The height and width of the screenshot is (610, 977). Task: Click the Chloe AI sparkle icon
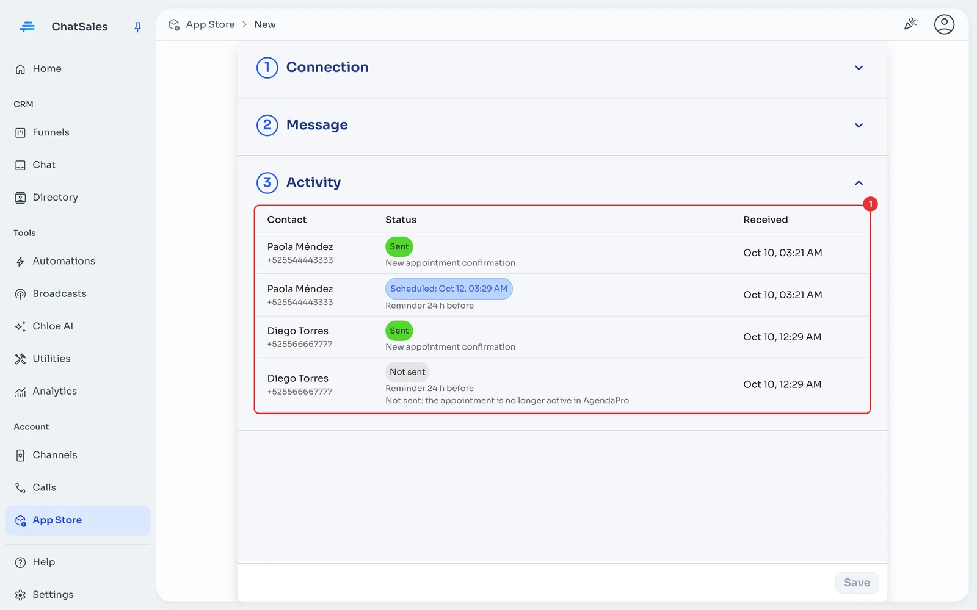[20, 326]
